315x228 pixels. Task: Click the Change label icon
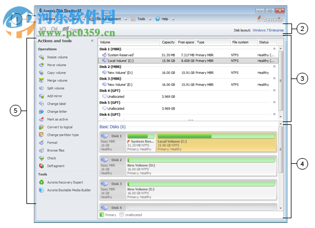click(41, 104)
